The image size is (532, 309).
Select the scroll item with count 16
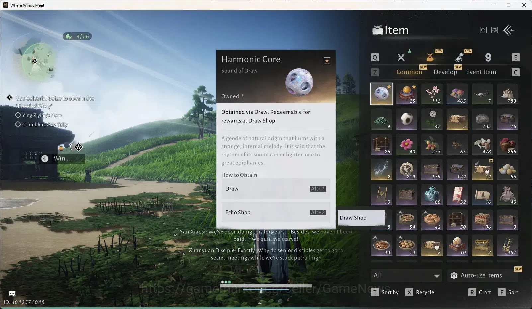483,195
